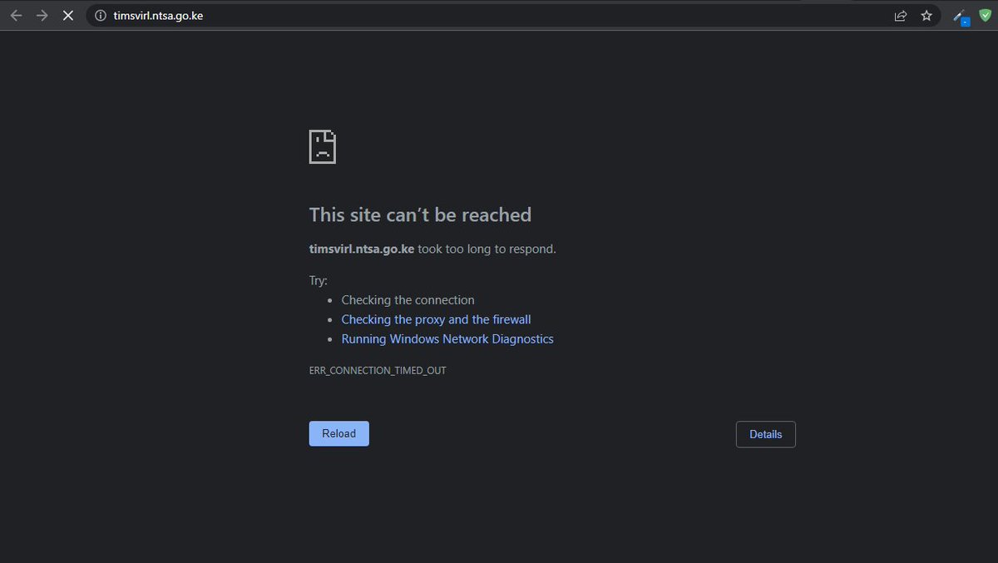
Task: Select 'Checking the connection' suggestion text
Action: coord(408,300)
